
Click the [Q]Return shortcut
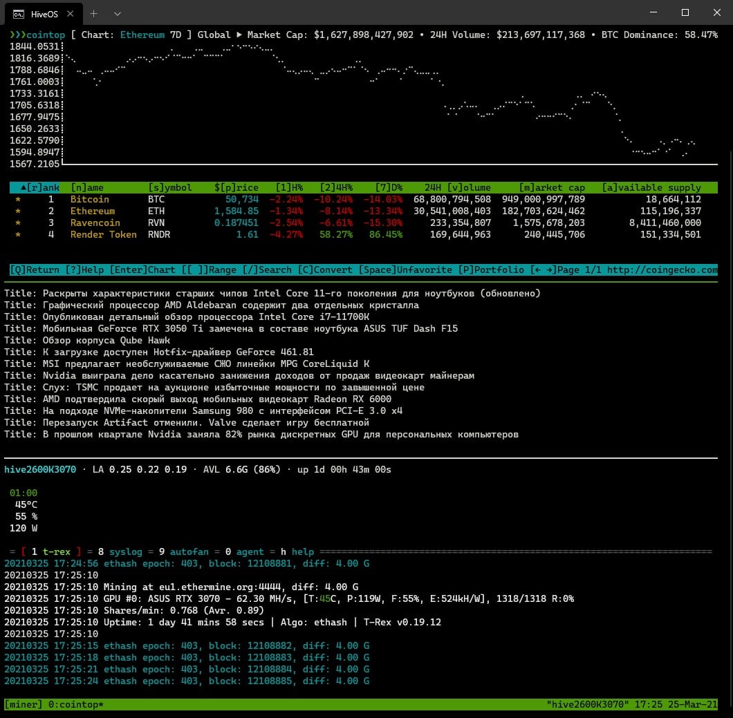pyautogui.click(x=35, y=270)
